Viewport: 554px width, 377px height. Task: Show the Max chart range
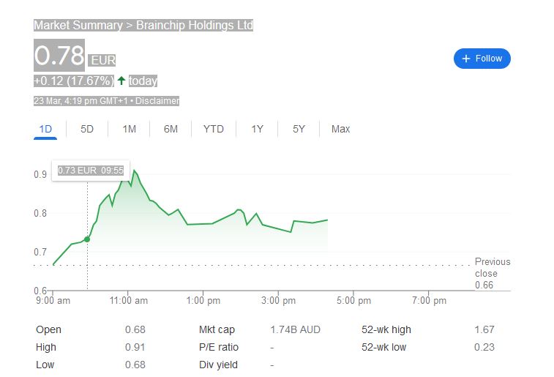340,130
